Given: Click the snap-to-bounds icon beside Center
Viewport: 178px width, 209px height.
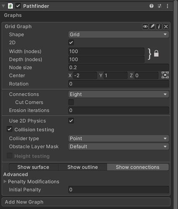Looking at the screenshot, I should click(165, 75).
